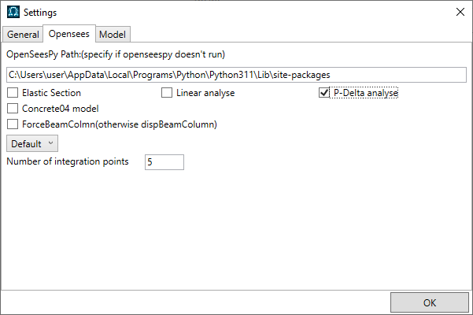The image size is (473, 315).
Task: Click the ForceBeamColmn label text
Action: coord(120,124)
